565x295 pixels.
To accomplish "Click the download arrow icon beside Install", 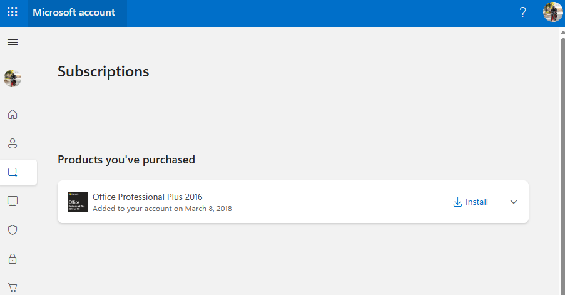I will pyautogui.click(x=457, y=202).
